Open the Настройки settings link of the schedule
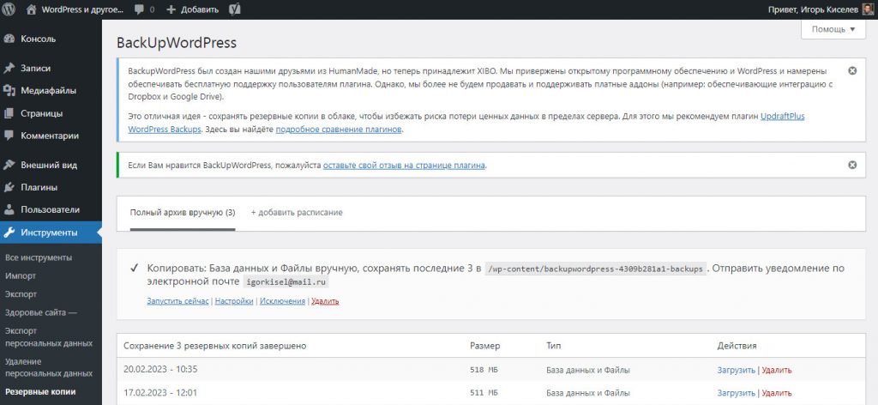The image size is (878, 405). [x=234, y=301]
